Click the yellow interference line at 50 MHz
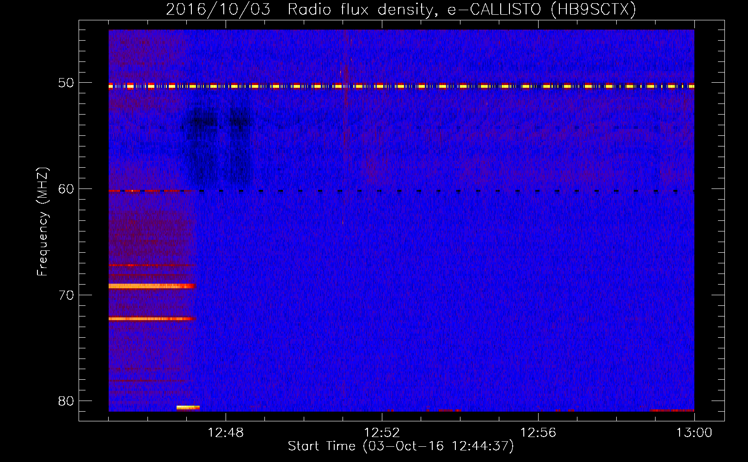Screen dimensions: 748x462 401,86
